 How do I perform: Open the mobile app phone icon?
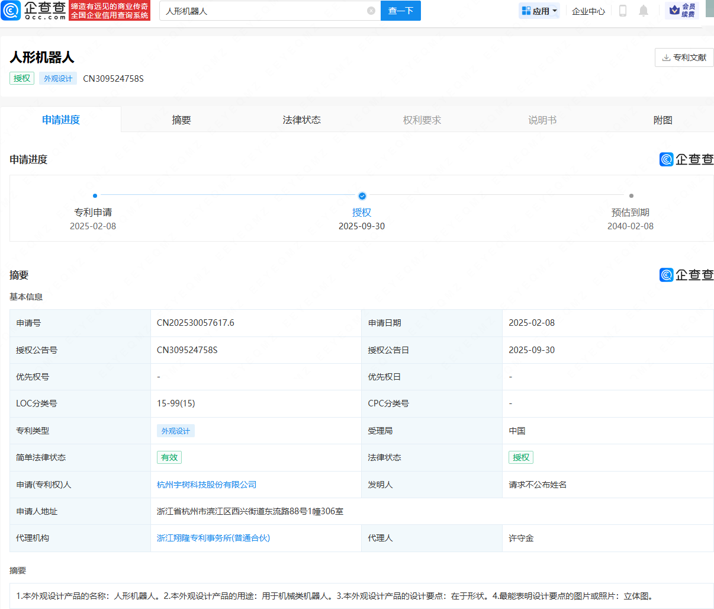[x=622, y=11]
